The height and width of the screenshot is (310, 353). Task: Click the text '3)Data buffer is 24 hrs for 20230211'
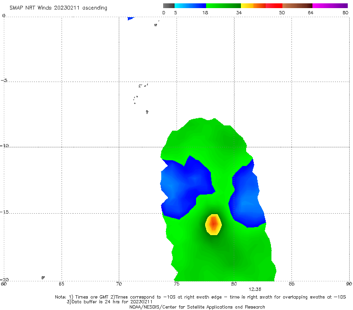pos(110,302)
